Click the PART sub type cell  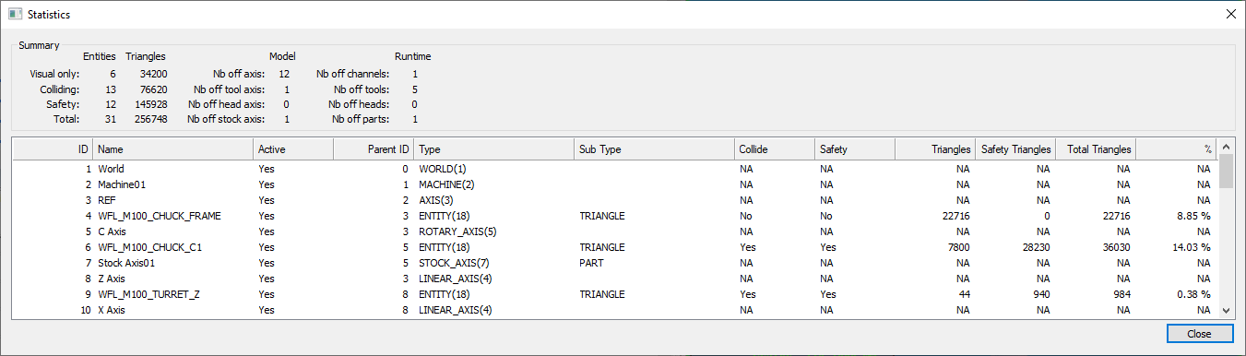pyautogui.click(x=591, y=263)
